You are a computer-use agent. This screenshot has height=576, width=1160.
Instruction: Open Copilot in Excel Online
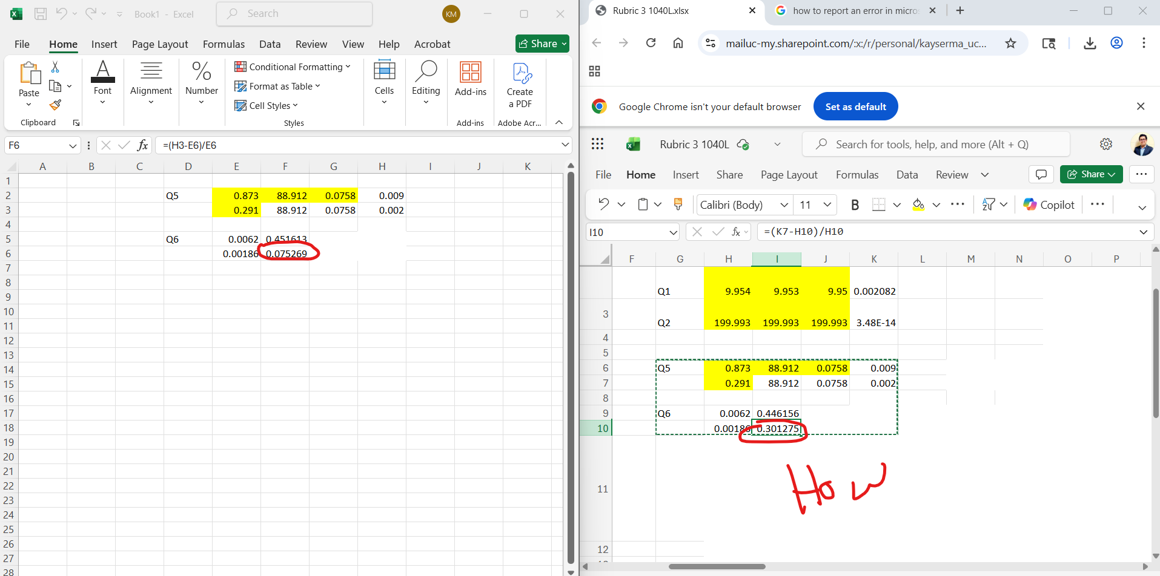coord(1049,205)
